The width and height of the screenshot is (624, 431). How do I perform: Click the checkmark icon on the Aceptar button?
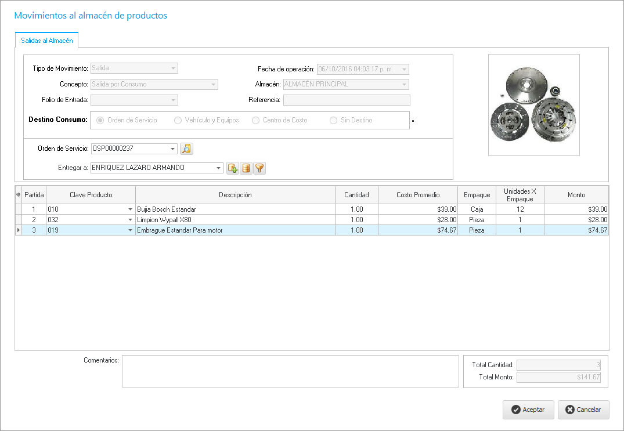[515, 410]
